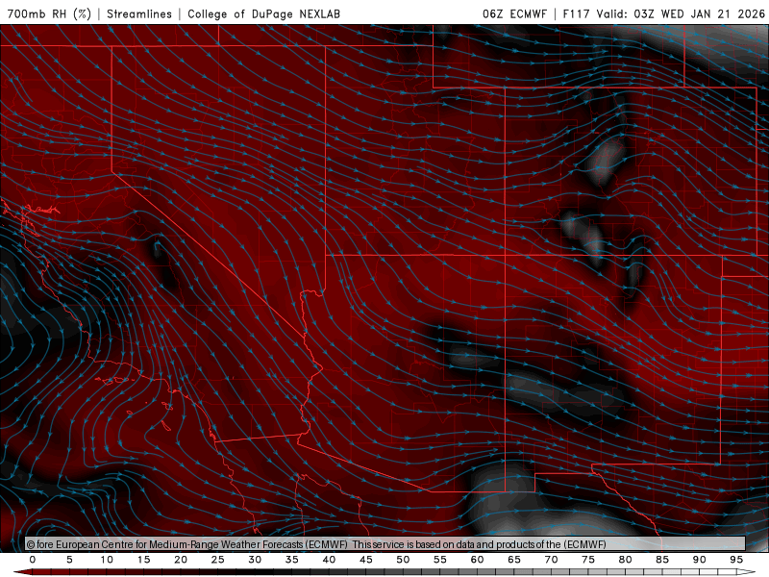
Task: Click the "55" color scale label
Action: [x=440, y=560]
